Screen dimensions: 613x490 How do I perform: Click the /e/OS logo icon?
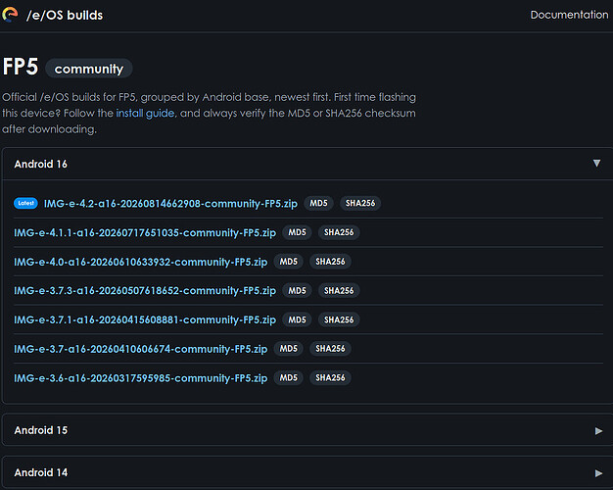pyautogui.click(x=10, y=15)
